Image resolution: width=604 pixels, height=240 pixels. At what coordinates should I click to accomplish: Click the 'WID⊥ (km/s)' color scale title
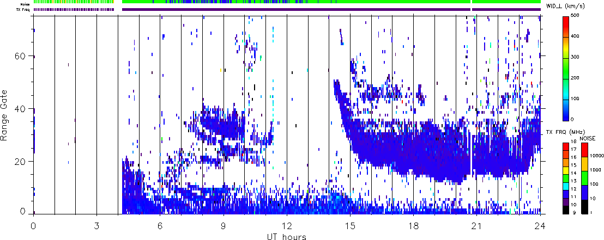point(564,5)
